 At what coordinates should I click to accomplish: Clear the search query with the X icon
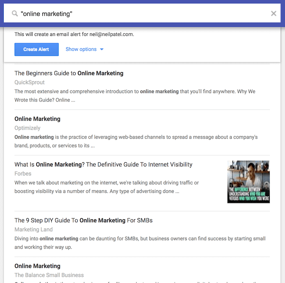pos(274,13)
